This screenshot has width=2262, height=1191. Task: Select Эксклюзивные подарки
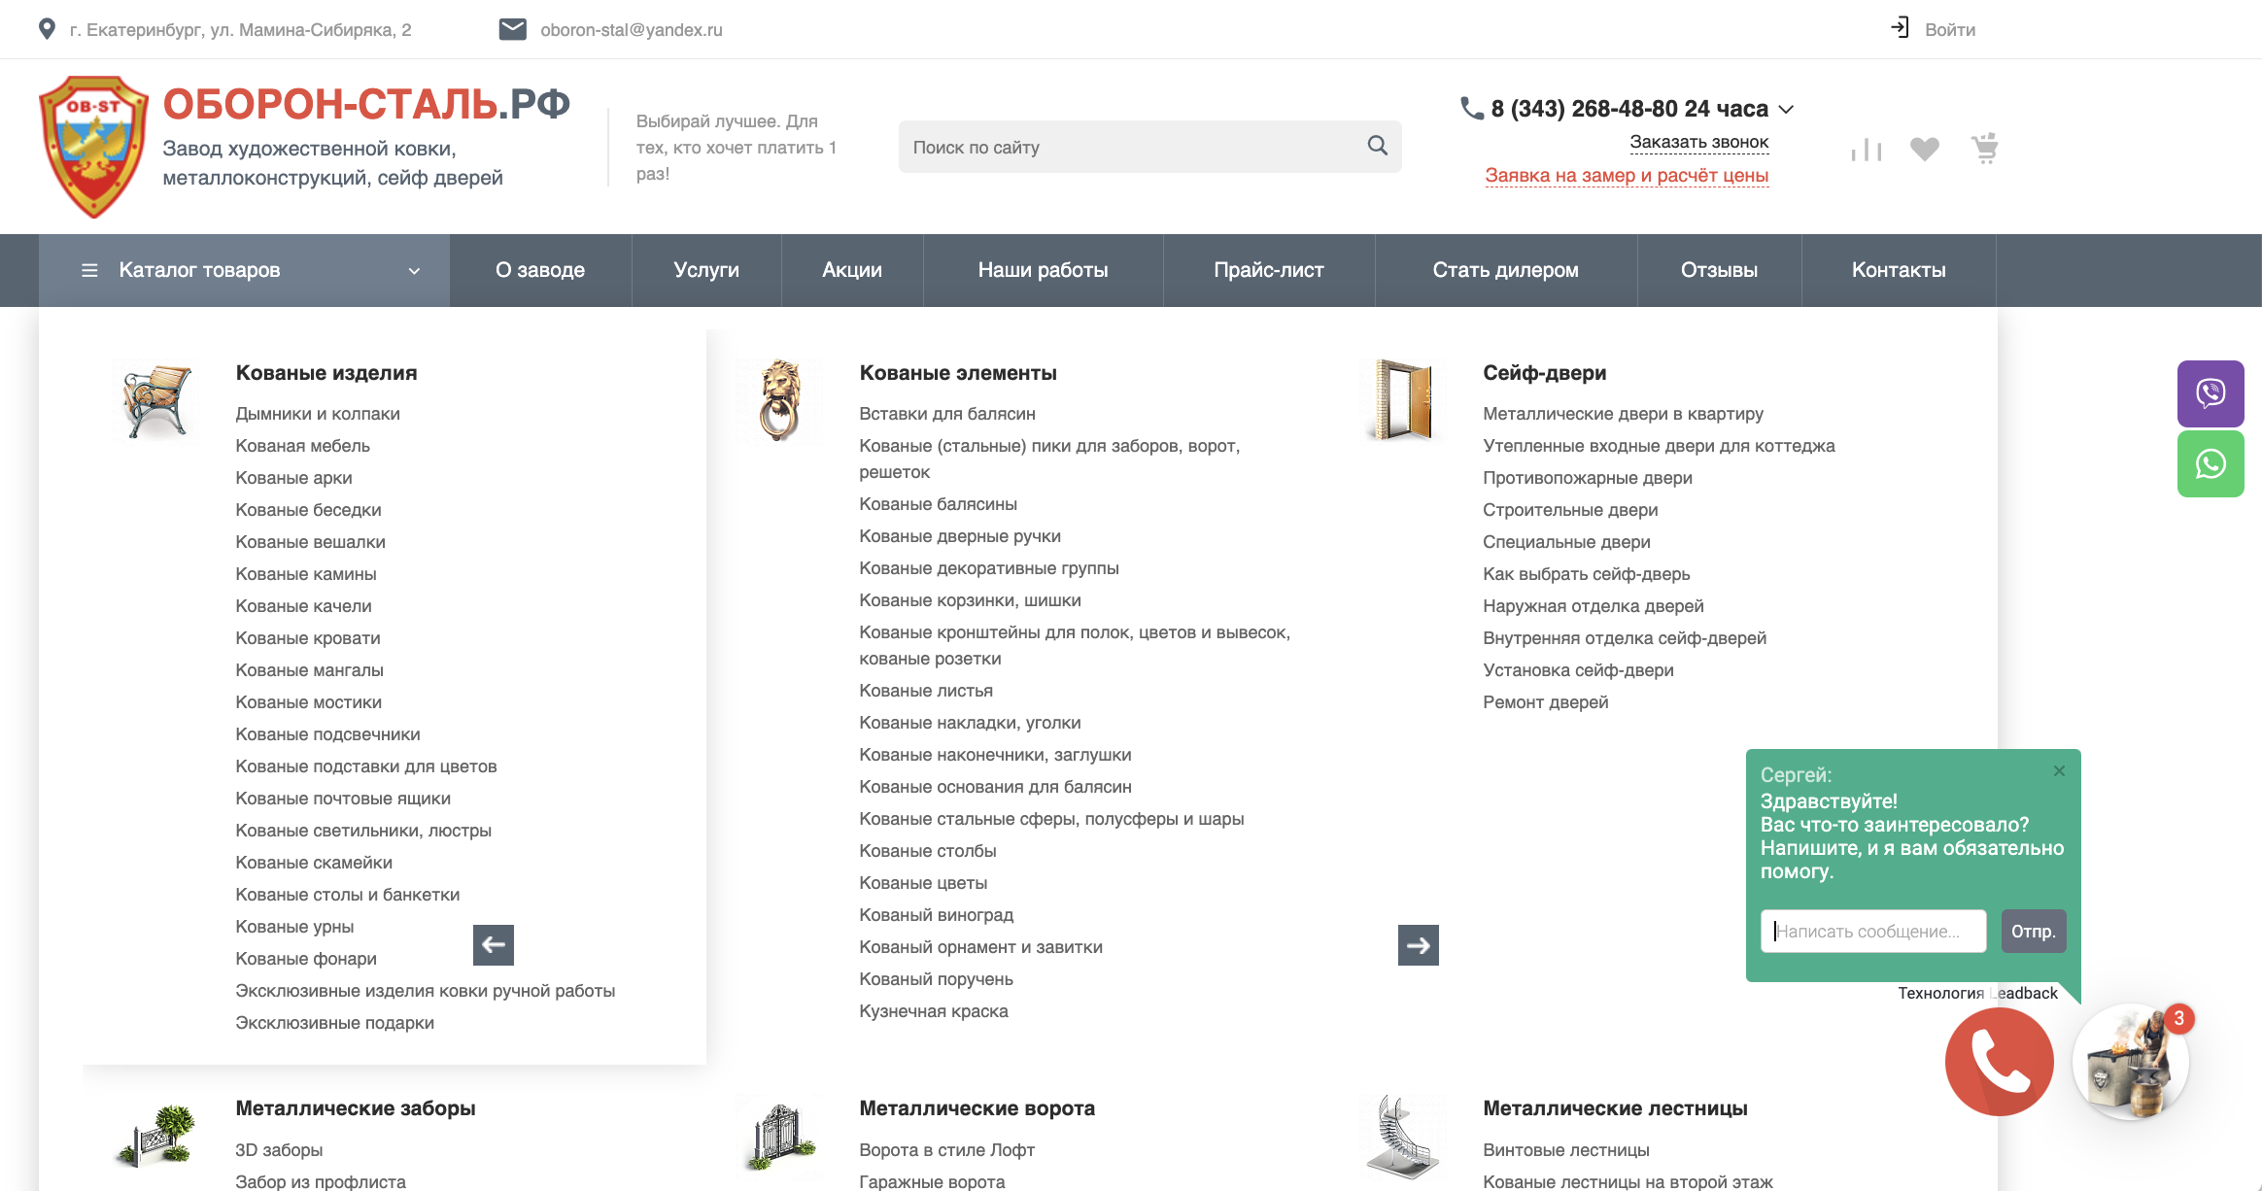[x=334, y=1023]
